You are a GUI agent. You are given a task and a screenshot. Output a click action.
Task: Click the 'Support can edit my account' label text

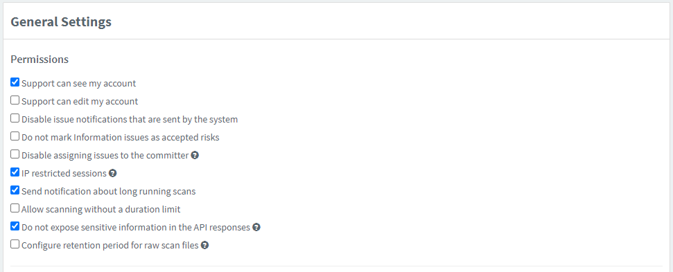(80, 102)
